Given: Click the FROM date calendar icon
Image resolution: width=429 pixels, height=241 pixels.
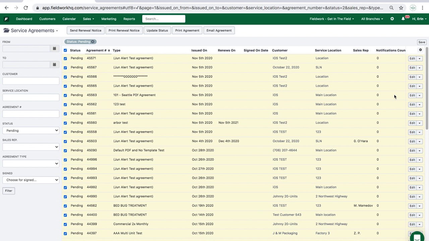Looking at the screenshot, I should click(x=54, y=49).
